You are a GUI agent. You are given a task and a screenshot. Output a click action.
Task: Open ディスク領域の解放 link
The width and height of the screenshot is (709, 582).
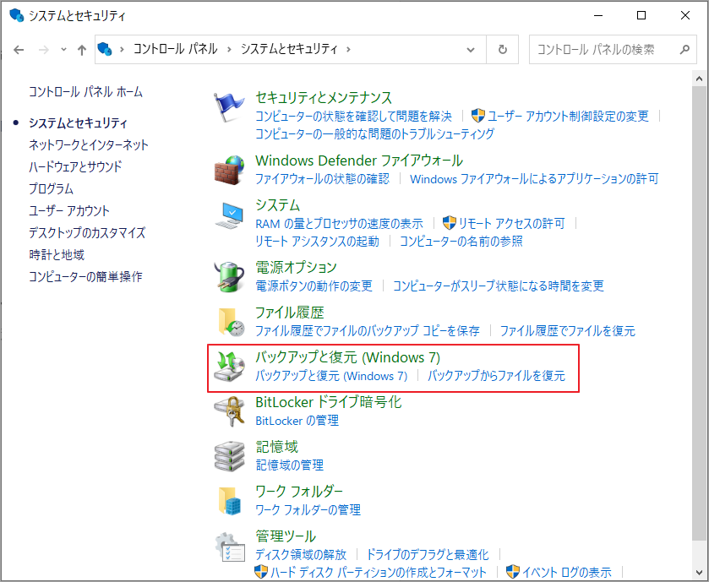click(x=301, y=554)
